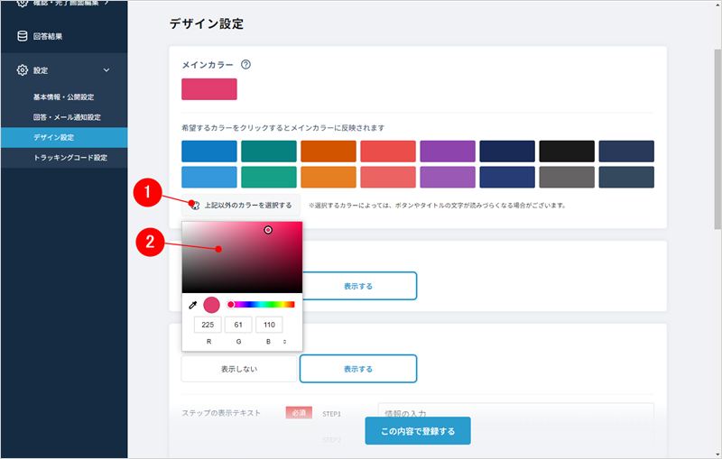
Task: Expand the 確認・完了画面編集 sidebar arrow
Action: pos(106,4)
